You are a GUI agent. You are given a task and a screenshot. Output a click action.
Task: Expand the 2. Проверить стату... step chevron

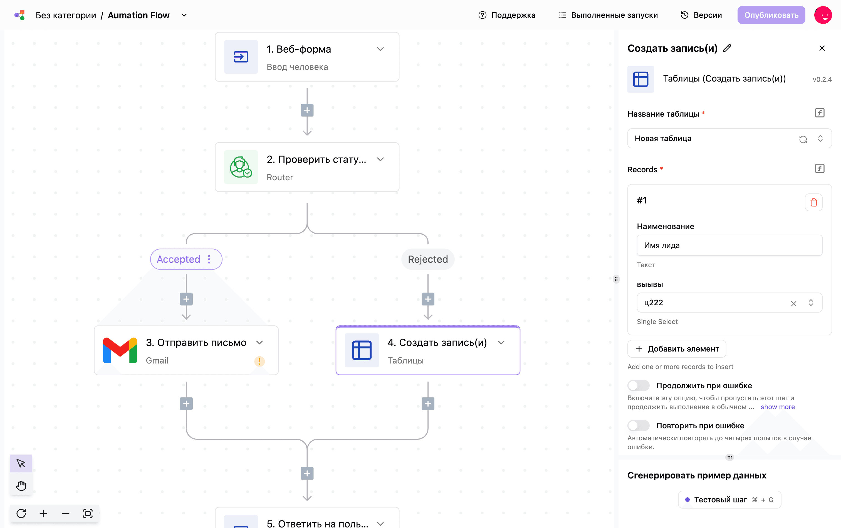tap(380, 159)
